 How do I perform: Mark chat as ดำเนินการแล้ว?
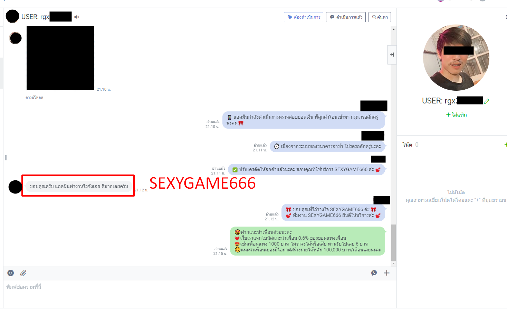tap(346, 17)
